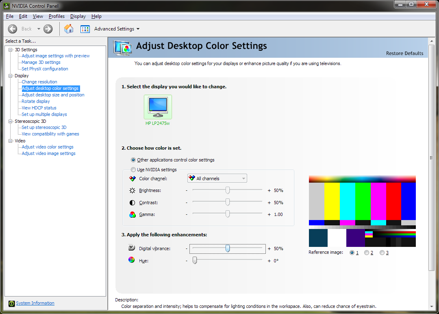This screenshot has height=314, width=439.
Task: Open the Color channel All channels dropdown
Action: (217, 179)
